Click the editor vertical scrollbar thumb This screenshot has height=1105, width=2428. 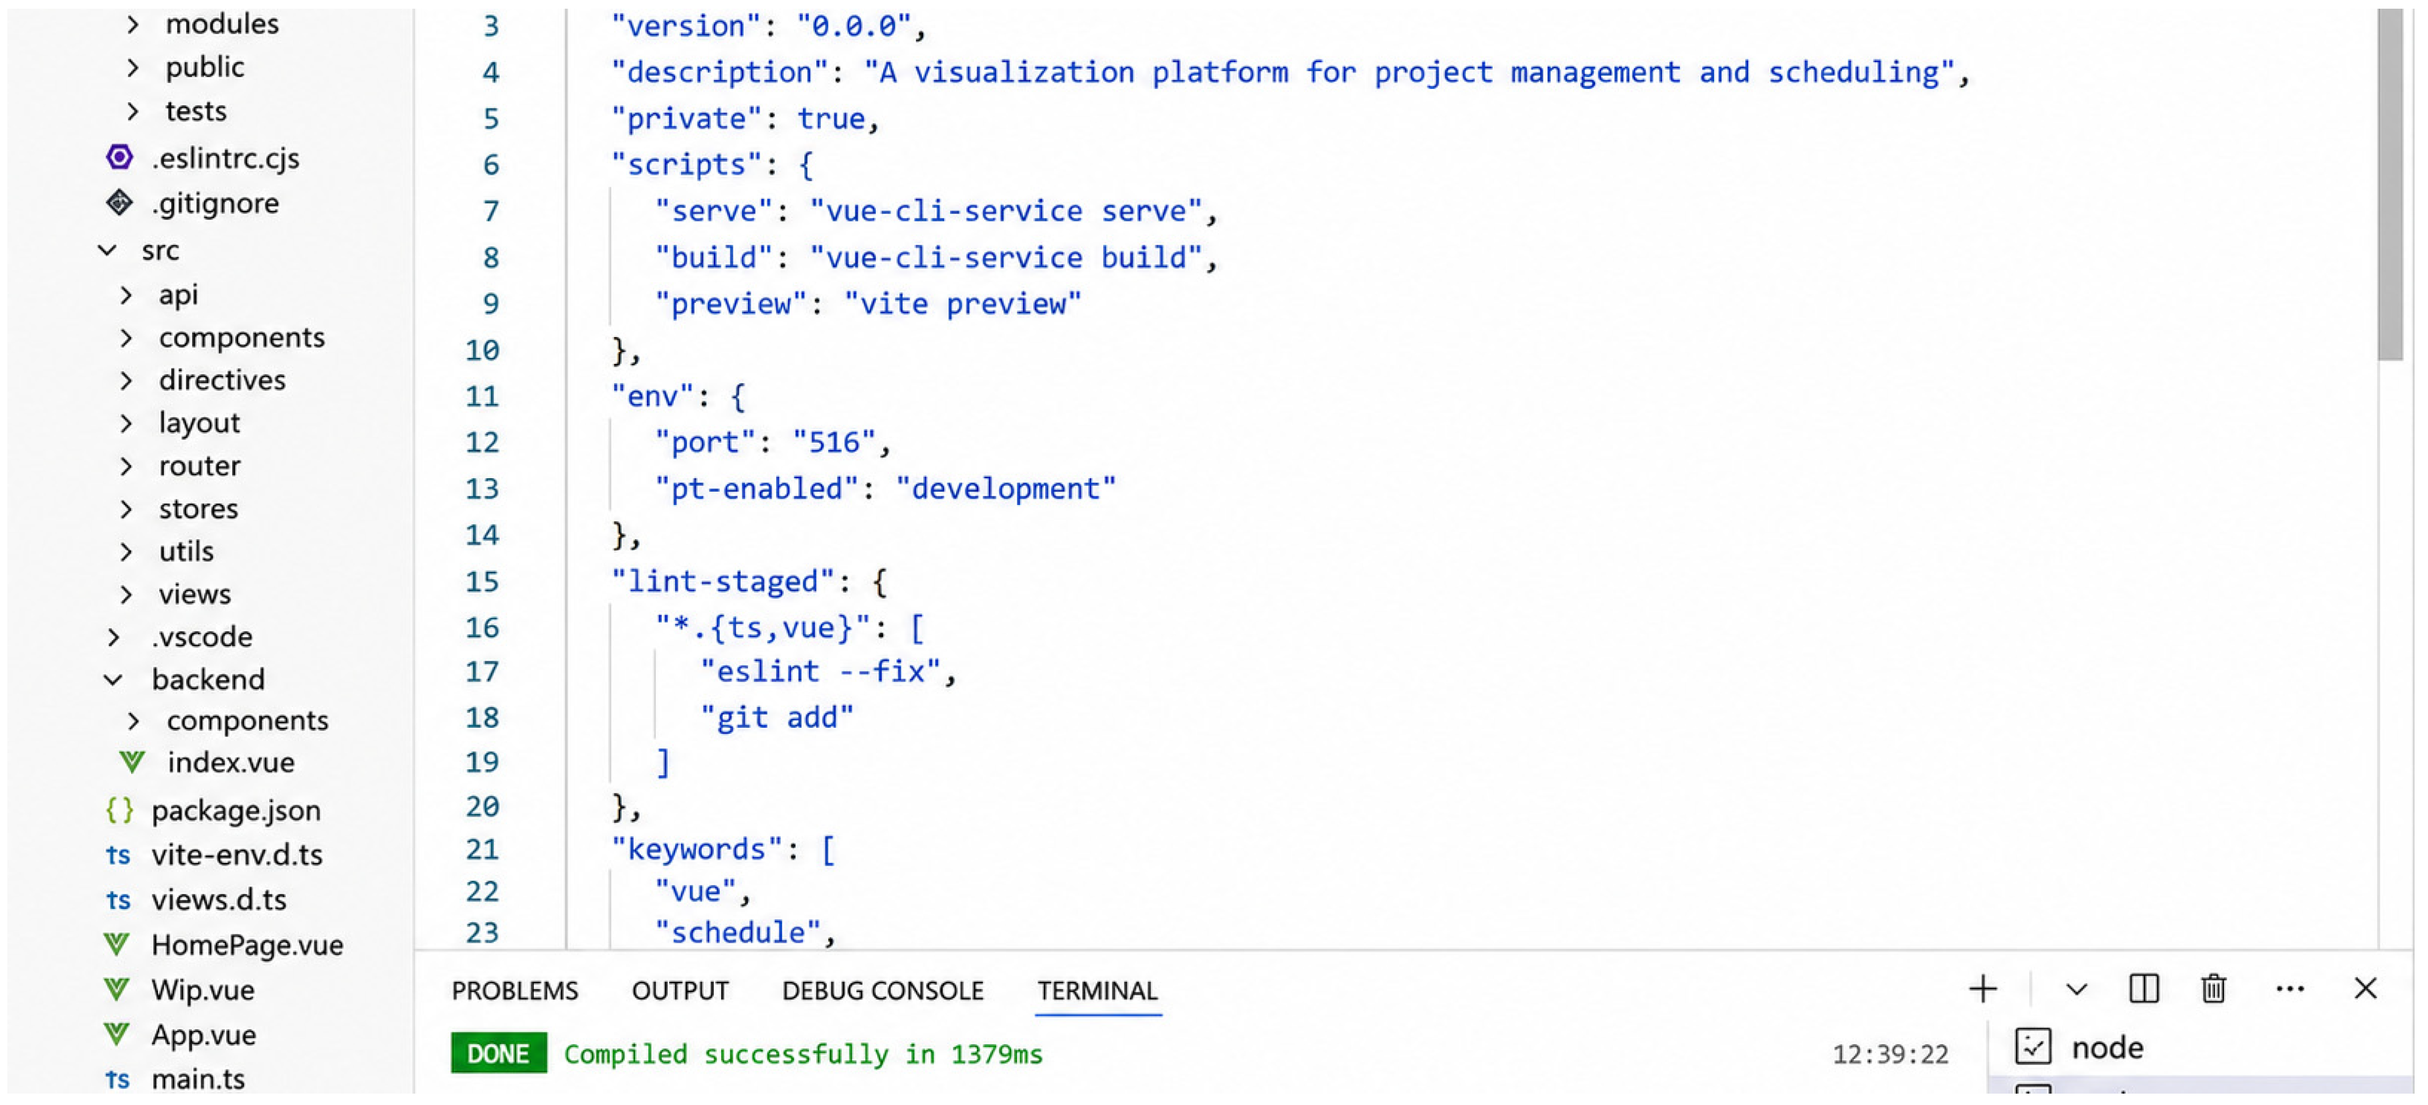[2389, 185]
